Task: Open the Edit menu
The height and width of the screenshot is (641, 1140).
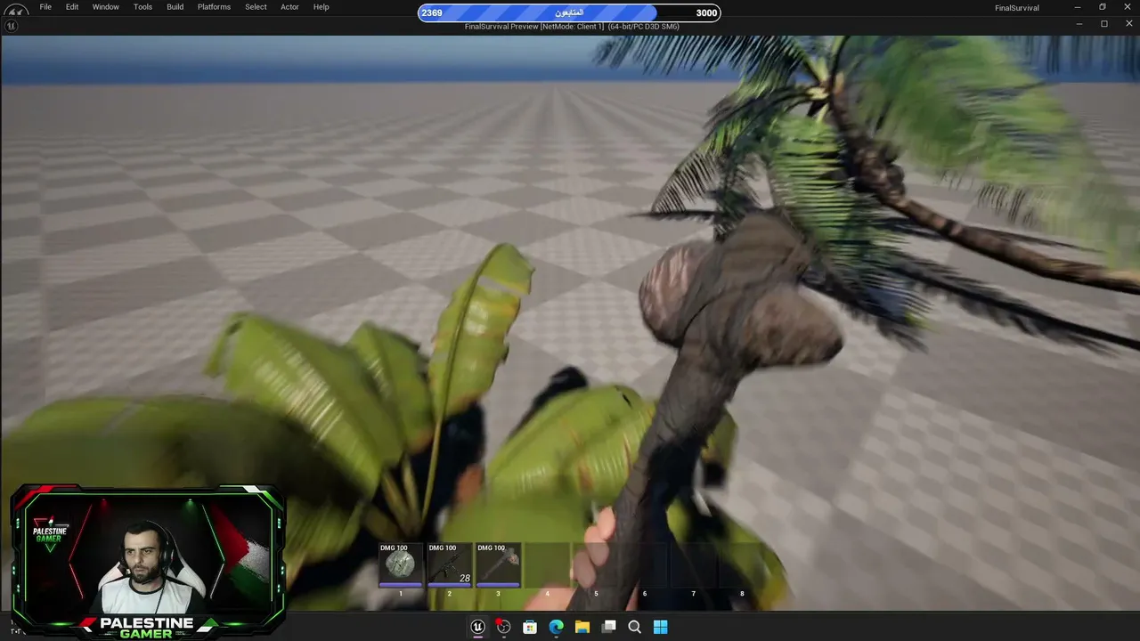Action: (x=72, y=7)
